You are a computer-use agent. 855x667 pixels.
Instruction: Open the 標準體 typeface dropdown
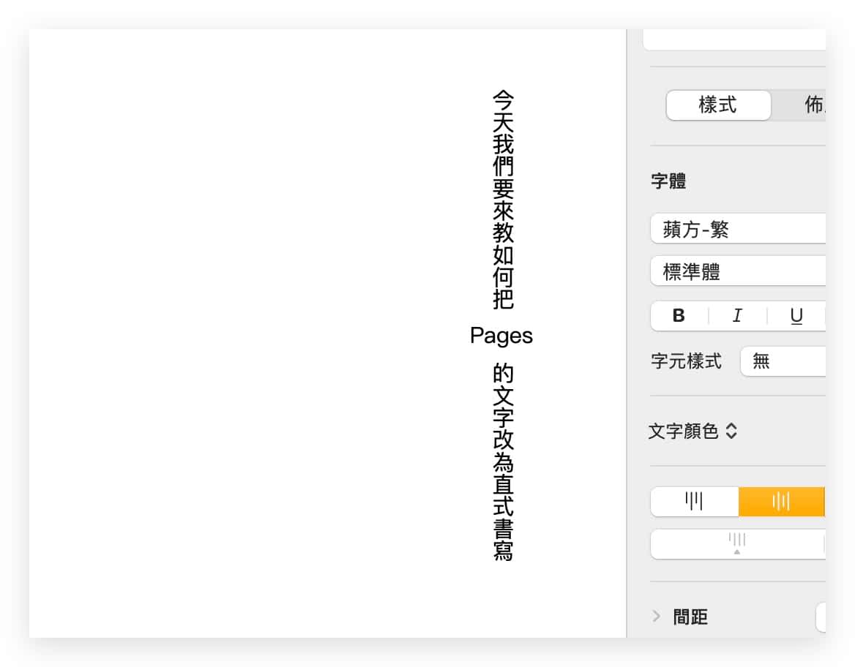click(x=736, y=272)
